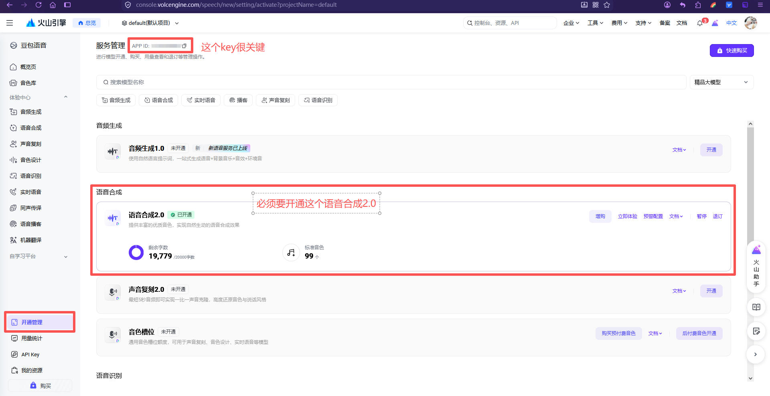The width and height of the screenshot is (770, 396).
Task: Open 企业 top menu dropdown
Action: coord(571,23)
